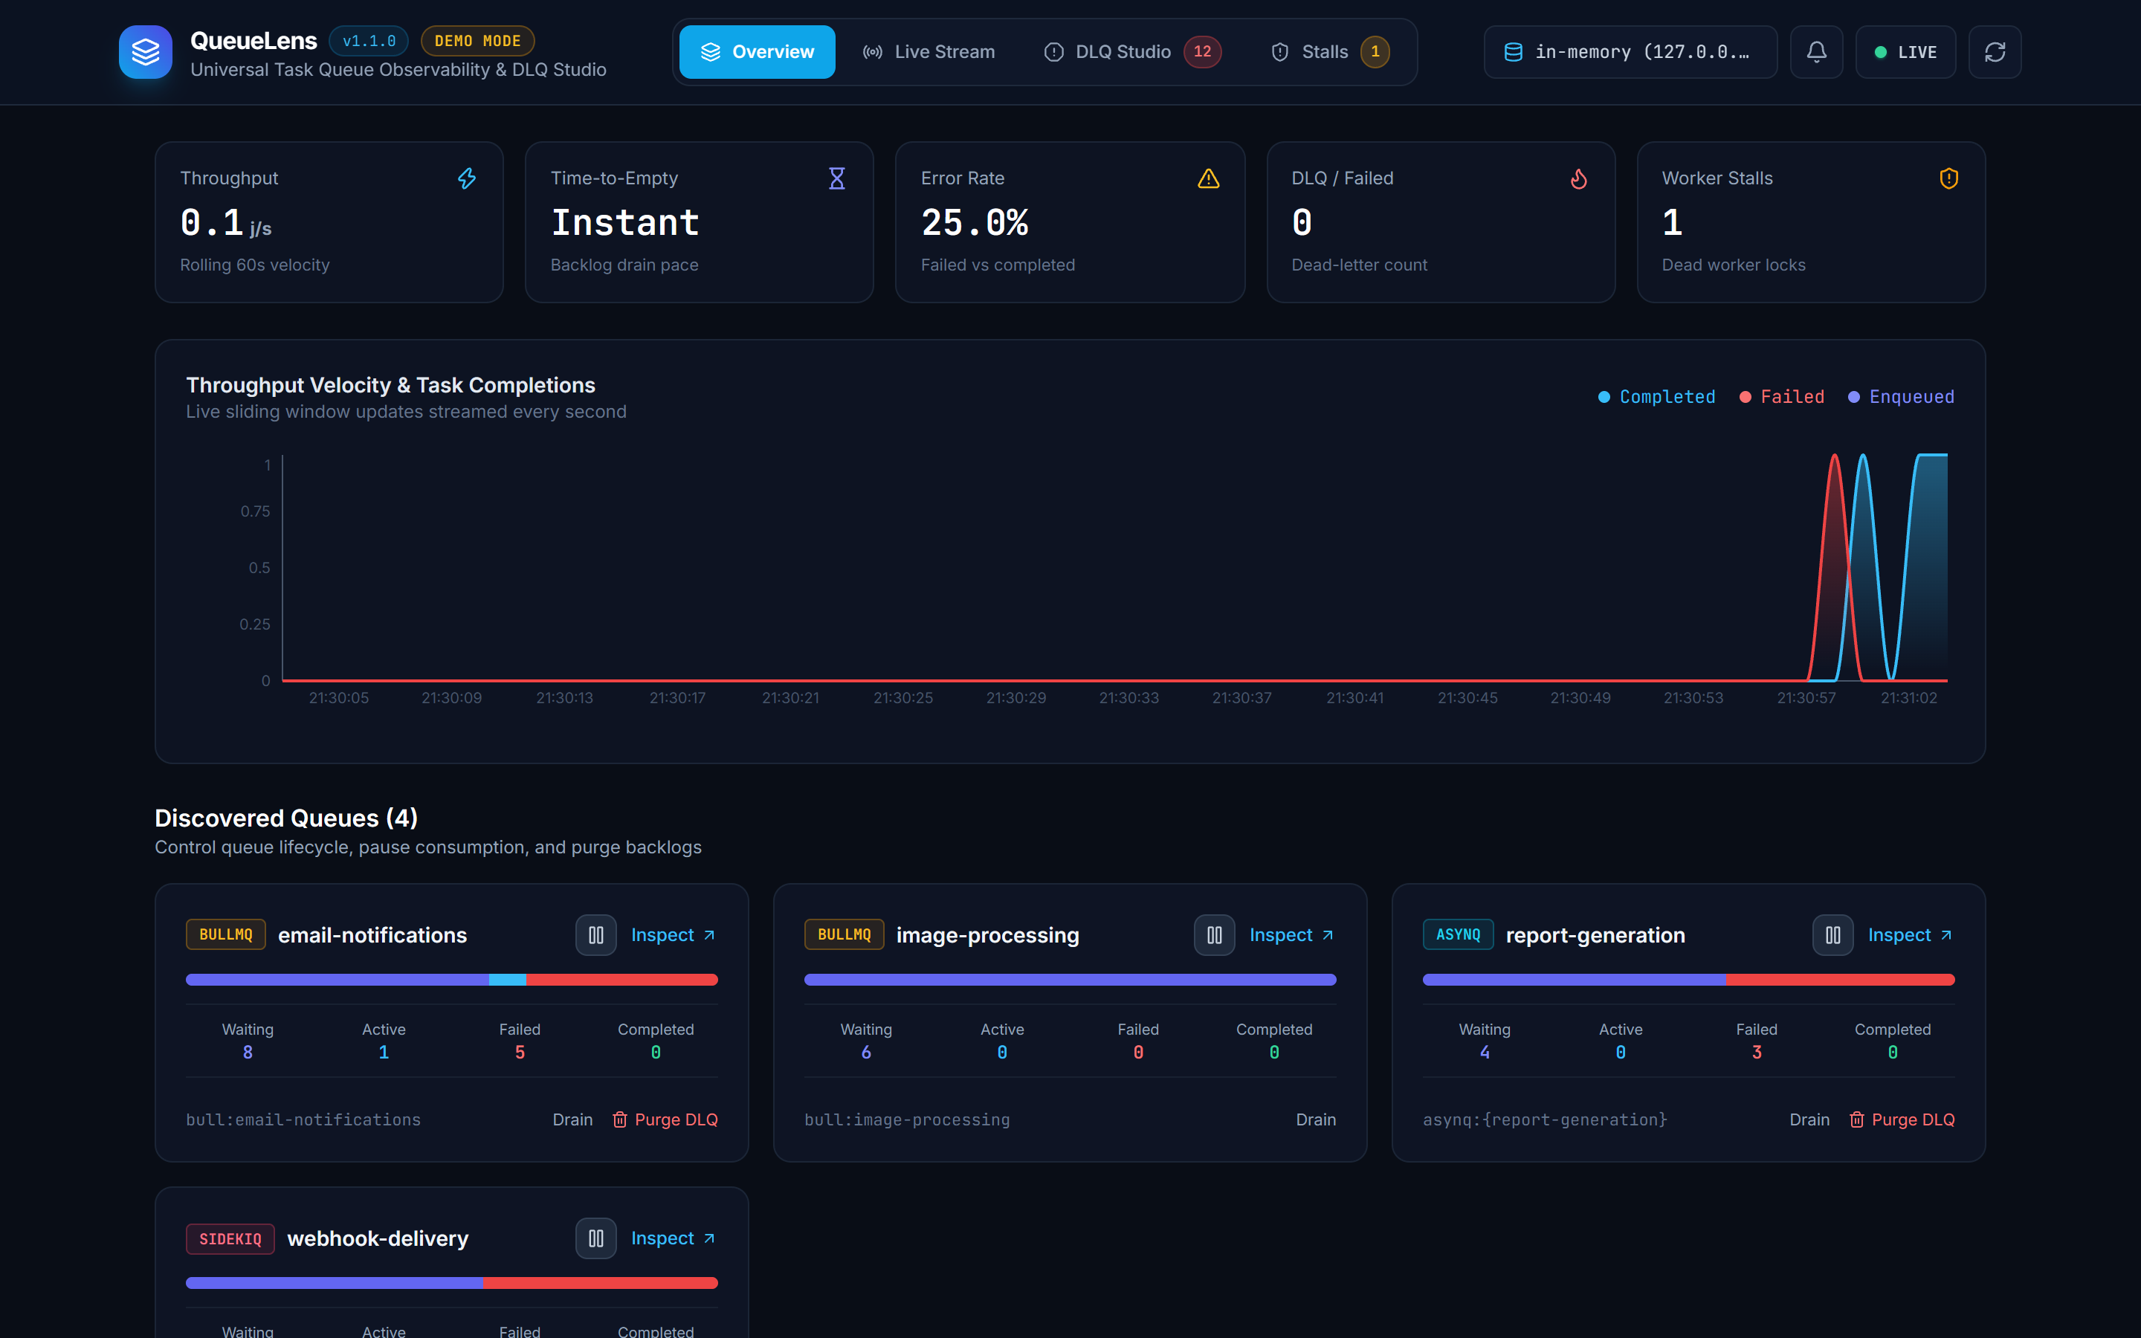Click the image-processing queue status bar
Viewport: 2141px width, 1338px height.
tap(1070, 980)
